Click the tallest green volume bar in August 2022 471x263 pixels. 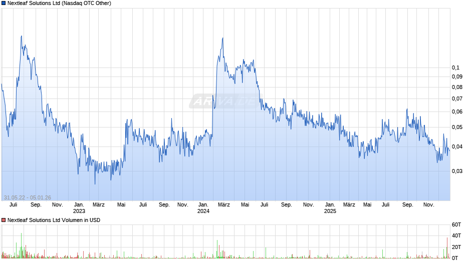click(22, 245)
